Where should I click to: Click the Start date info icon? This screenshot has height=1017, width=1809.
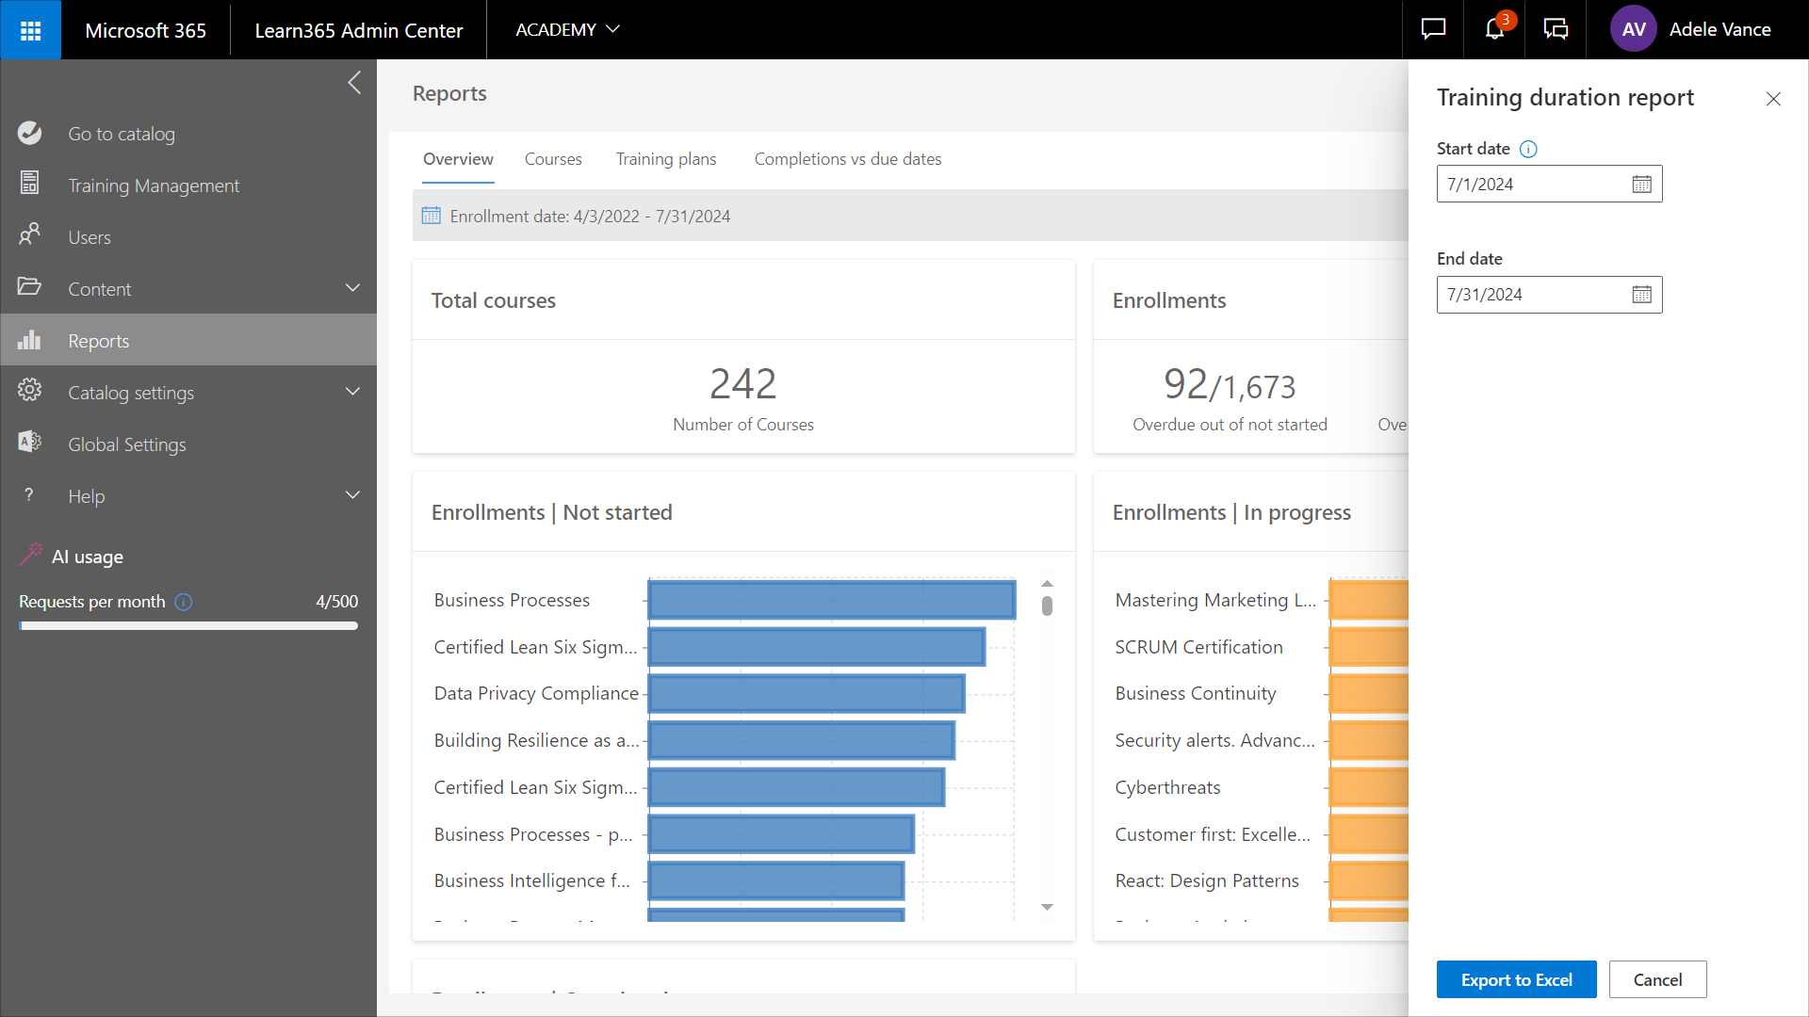[1528, 149]
